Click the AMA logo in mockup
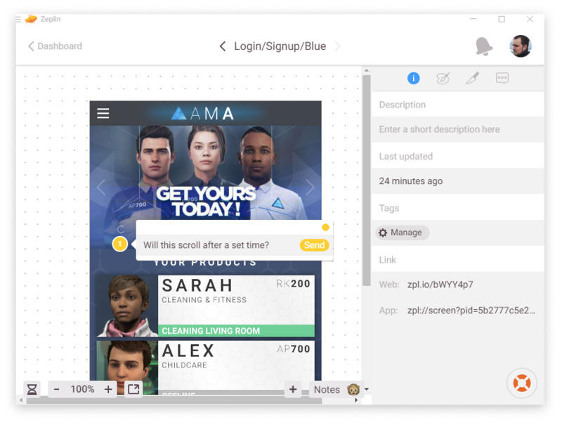562x425 pixels. [202, 114]
